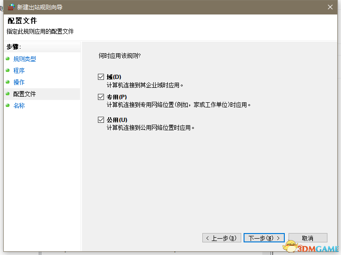This screenshot has width=341, height=255.
Task: Go to the 名称 step
Action: tap(19, 106)
